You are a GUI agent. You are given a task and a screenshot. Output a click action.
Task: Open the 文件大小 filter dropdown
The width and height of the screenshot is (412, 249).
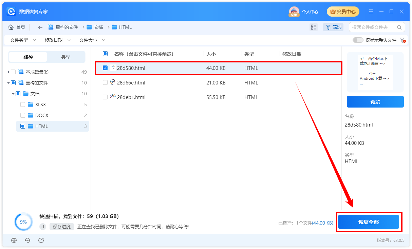92,40
